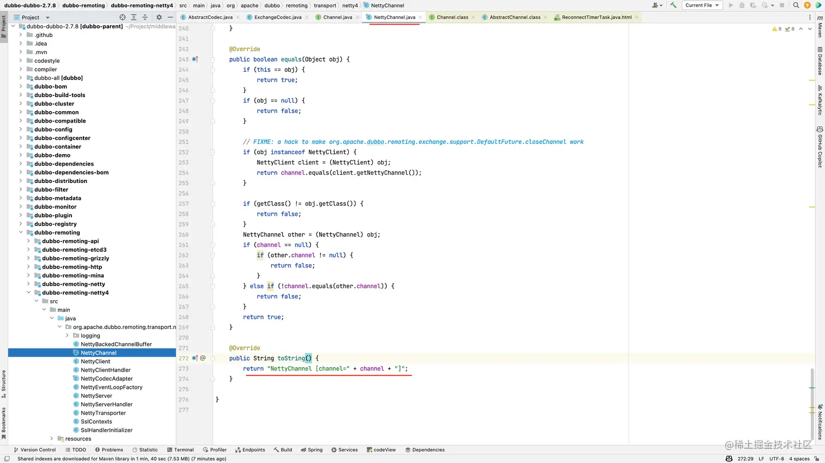Switch to Channel.class tab

[452, 17]
